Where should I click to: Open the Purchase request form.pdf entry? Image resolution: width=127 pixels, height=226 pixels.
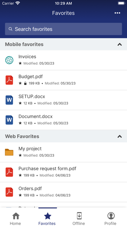[63, 172]
